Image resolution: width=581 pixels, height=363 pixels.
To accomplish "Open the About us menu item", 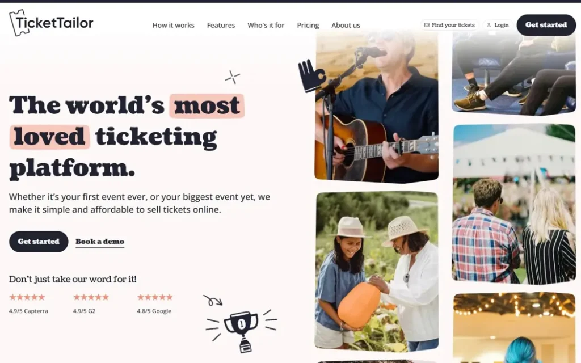I will (346, 25).
